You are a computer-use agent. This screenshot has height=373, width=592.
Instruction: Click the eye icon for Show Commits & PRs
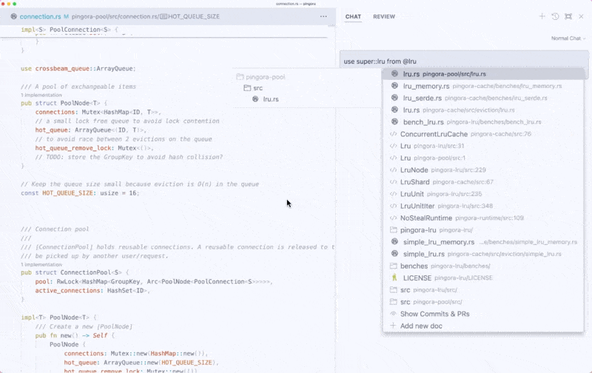[x=394, y=314]
